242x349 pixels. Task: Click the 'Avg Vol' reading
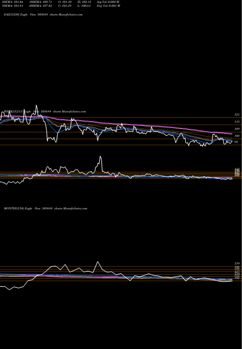(x=108, y=2)
